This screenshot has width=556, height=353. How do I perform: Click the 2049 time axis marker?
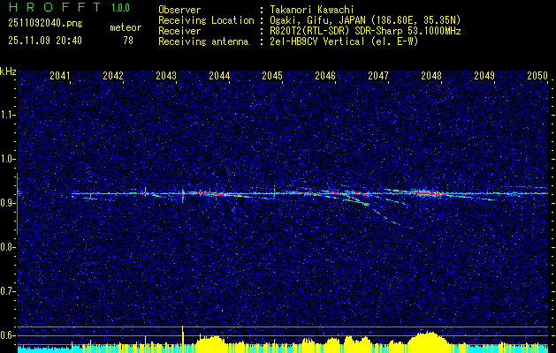pos(484,76)
